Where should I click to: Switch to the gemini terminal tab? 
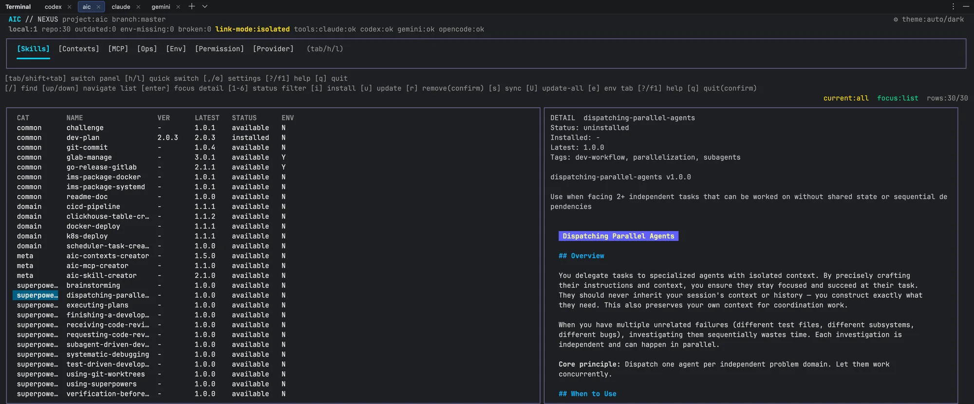click(161, 7)
